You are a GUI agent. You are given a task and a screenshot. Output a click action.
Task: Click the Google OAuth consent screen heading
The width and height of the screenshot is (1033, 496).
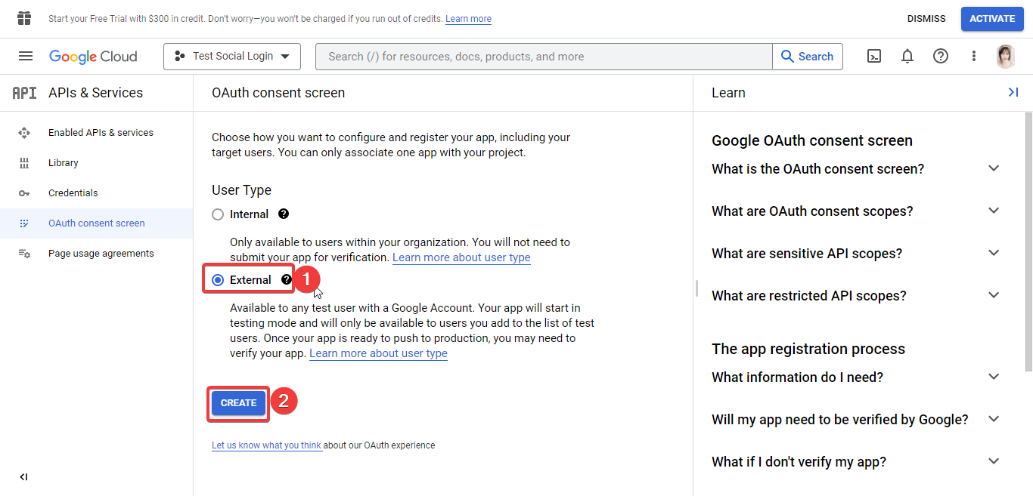pyautogui.click(x=812, y=140)
